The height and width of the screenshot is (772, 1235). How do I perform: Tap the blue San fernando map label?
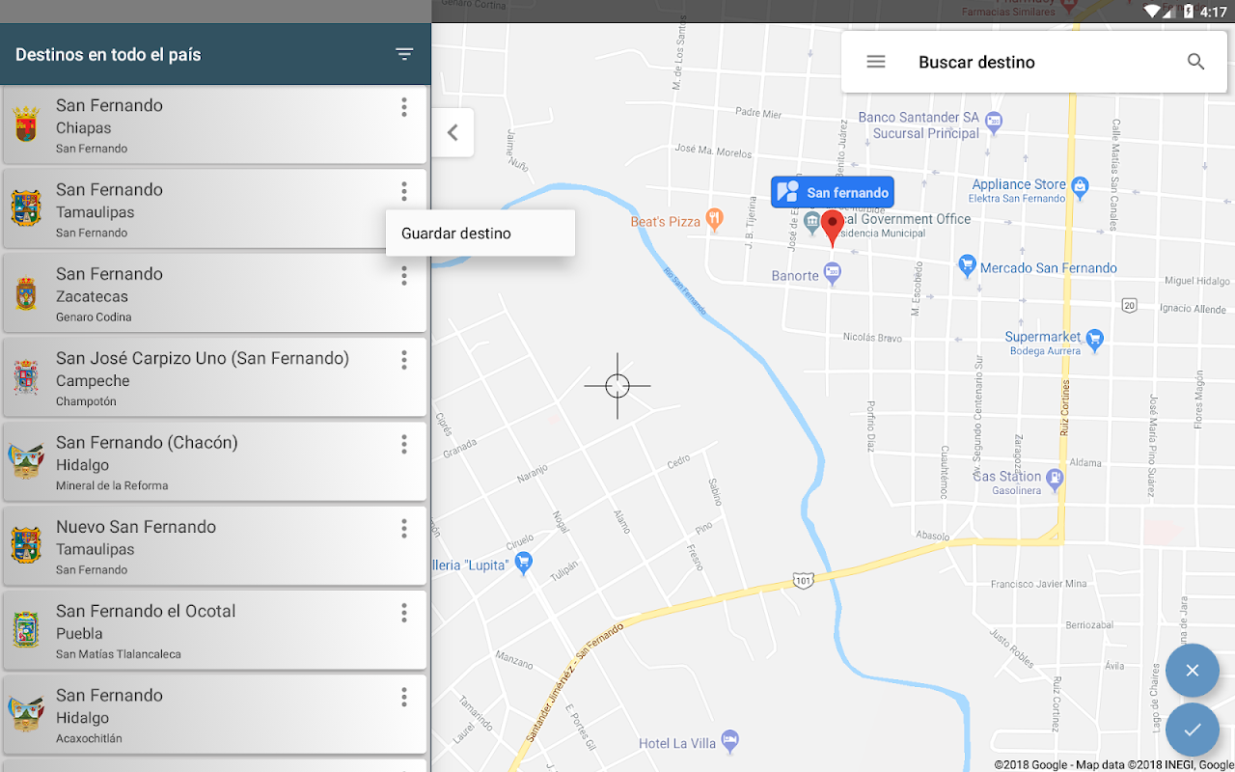pos(833,192)
